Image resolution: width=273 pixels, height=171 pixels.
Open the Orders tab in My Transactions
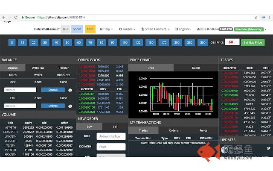pos(174,130)
